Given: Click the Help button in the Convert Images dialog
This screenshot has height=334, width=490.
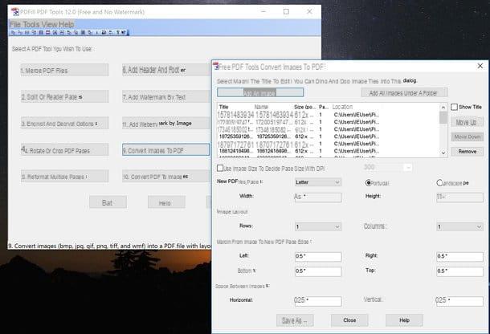Looking at the screenshot, I should click(404, 320).
